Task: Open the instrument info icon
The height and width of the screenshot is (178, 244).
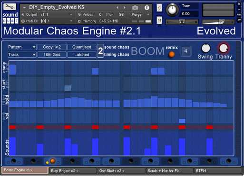Action: click(x=146, y=8)
